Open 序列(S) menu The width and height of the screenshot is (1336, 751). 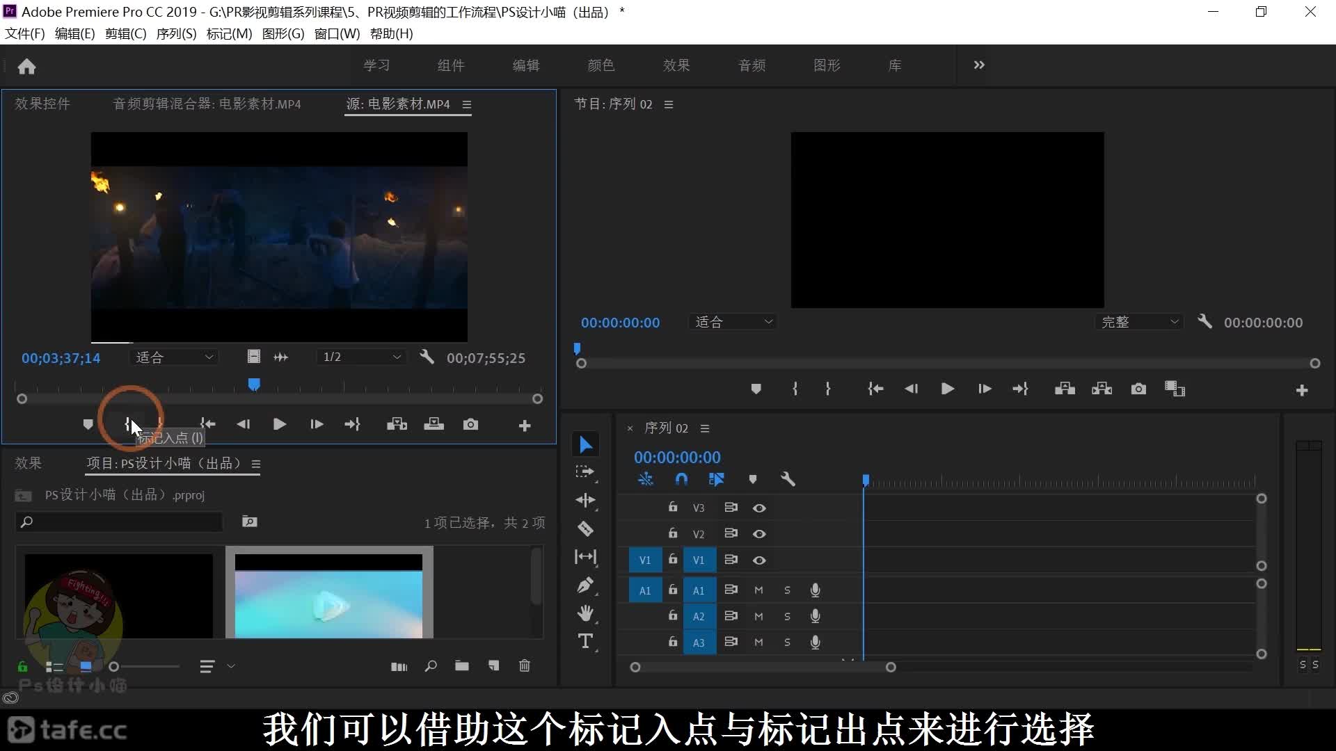click(177, 33)
